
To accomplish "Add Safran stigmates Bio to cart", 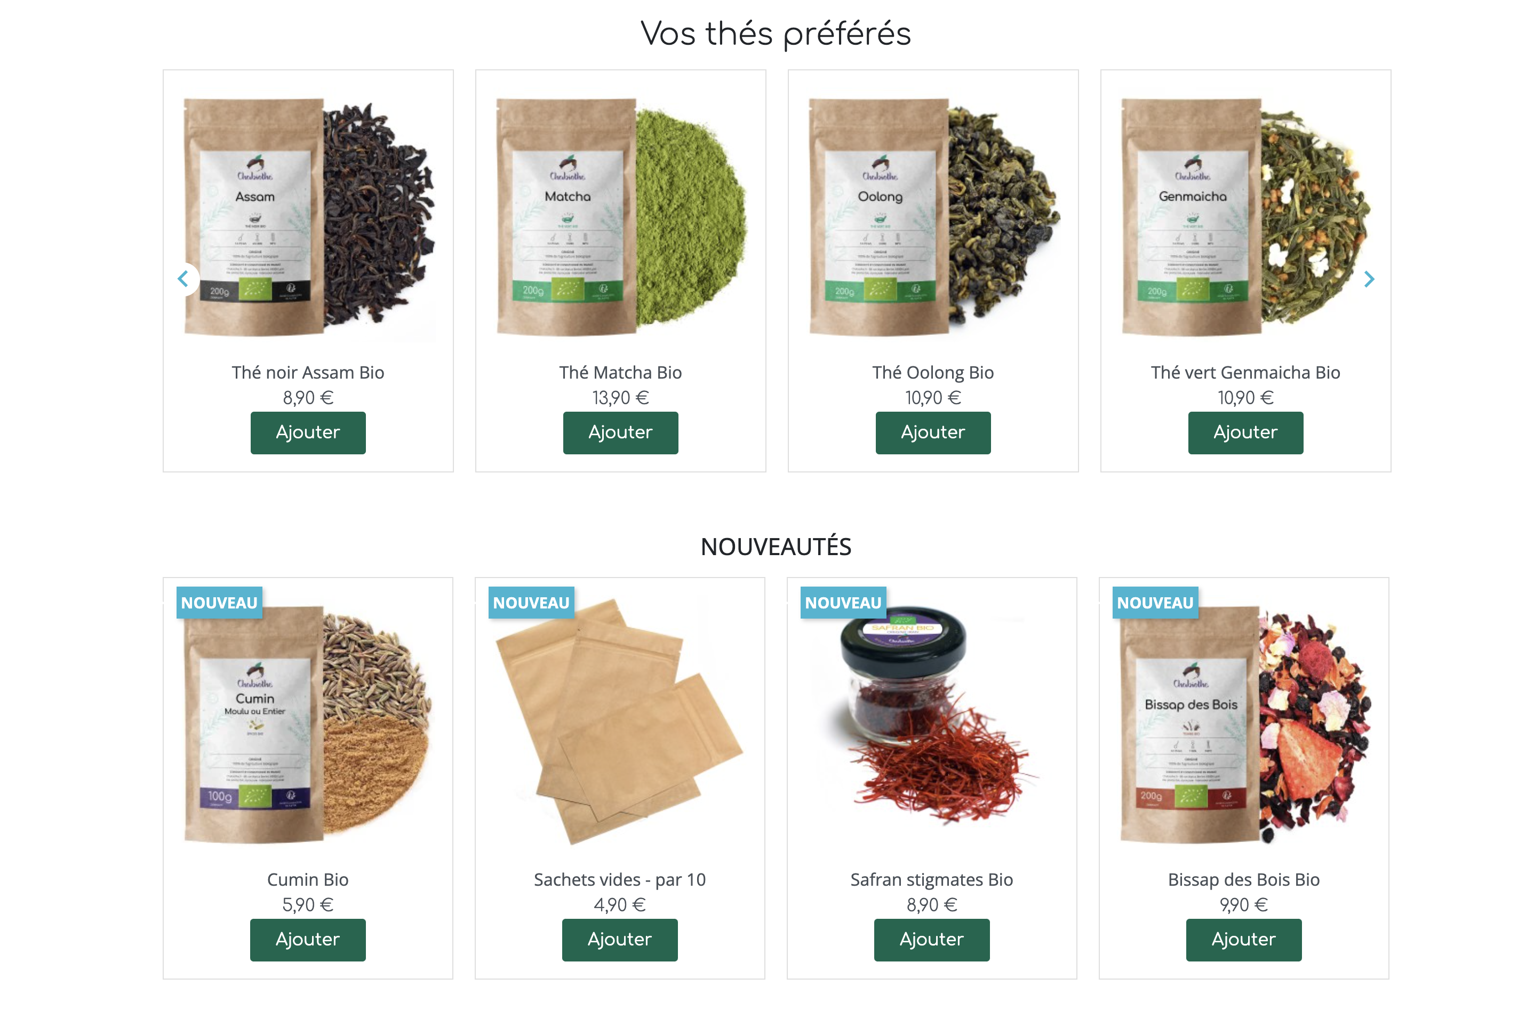I will coord(932,940).
